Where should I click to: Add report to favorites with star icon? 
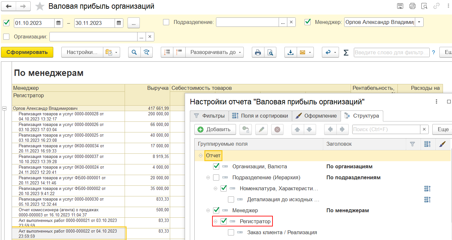(x=40, y=6)
